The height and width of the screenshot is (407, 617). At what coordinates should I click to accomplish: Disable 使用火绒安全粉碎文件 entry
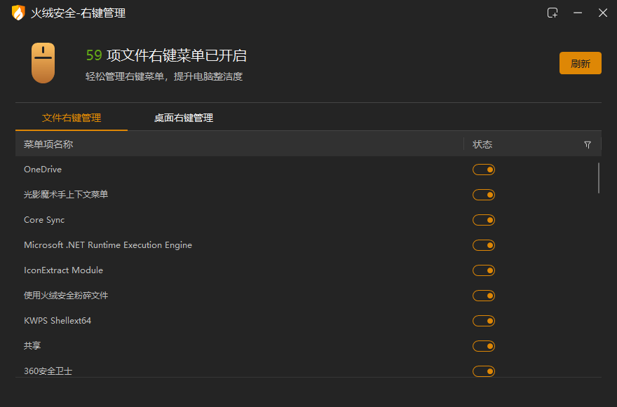[x=483, y=295]
